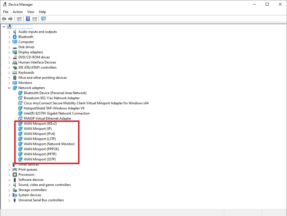Screen dimensions: 287x216
Task: Click the Mice and other pointing devices icon
Action: (15, 78)
